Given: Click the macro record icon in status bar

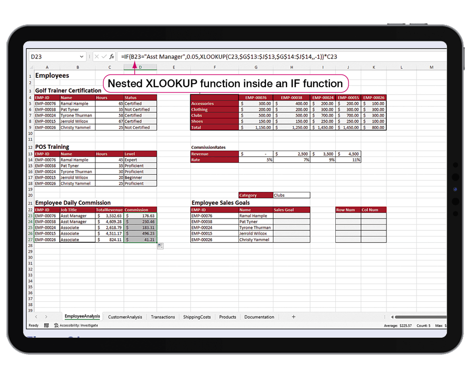Looking at the screenshot, I should 46,325.
